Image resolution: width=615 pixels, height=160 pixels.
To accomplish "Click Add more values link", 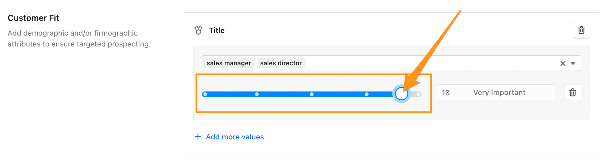I will [x=235, y=137].
